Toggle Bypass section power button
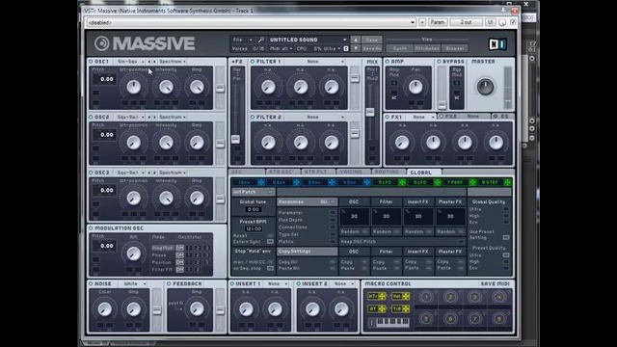The image size is (617, 347). 439,62
